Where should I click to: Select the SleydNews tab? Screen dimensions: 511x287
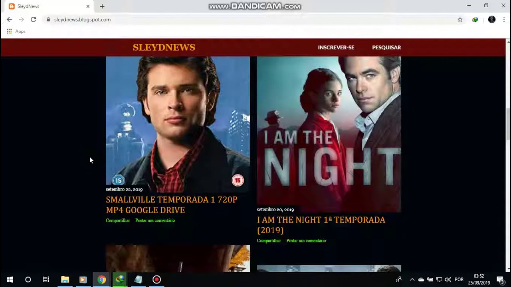pyautogui.click(x=48, y=6)
